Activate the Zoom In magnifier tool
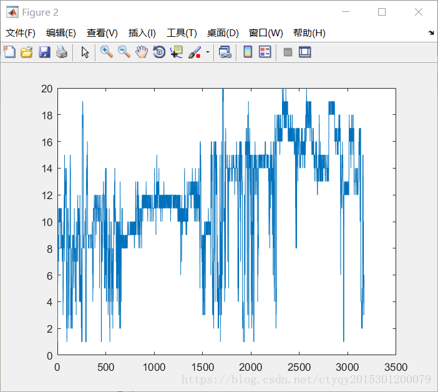The height and width of the screenshot is (392, 438). (x=107, y=52)
